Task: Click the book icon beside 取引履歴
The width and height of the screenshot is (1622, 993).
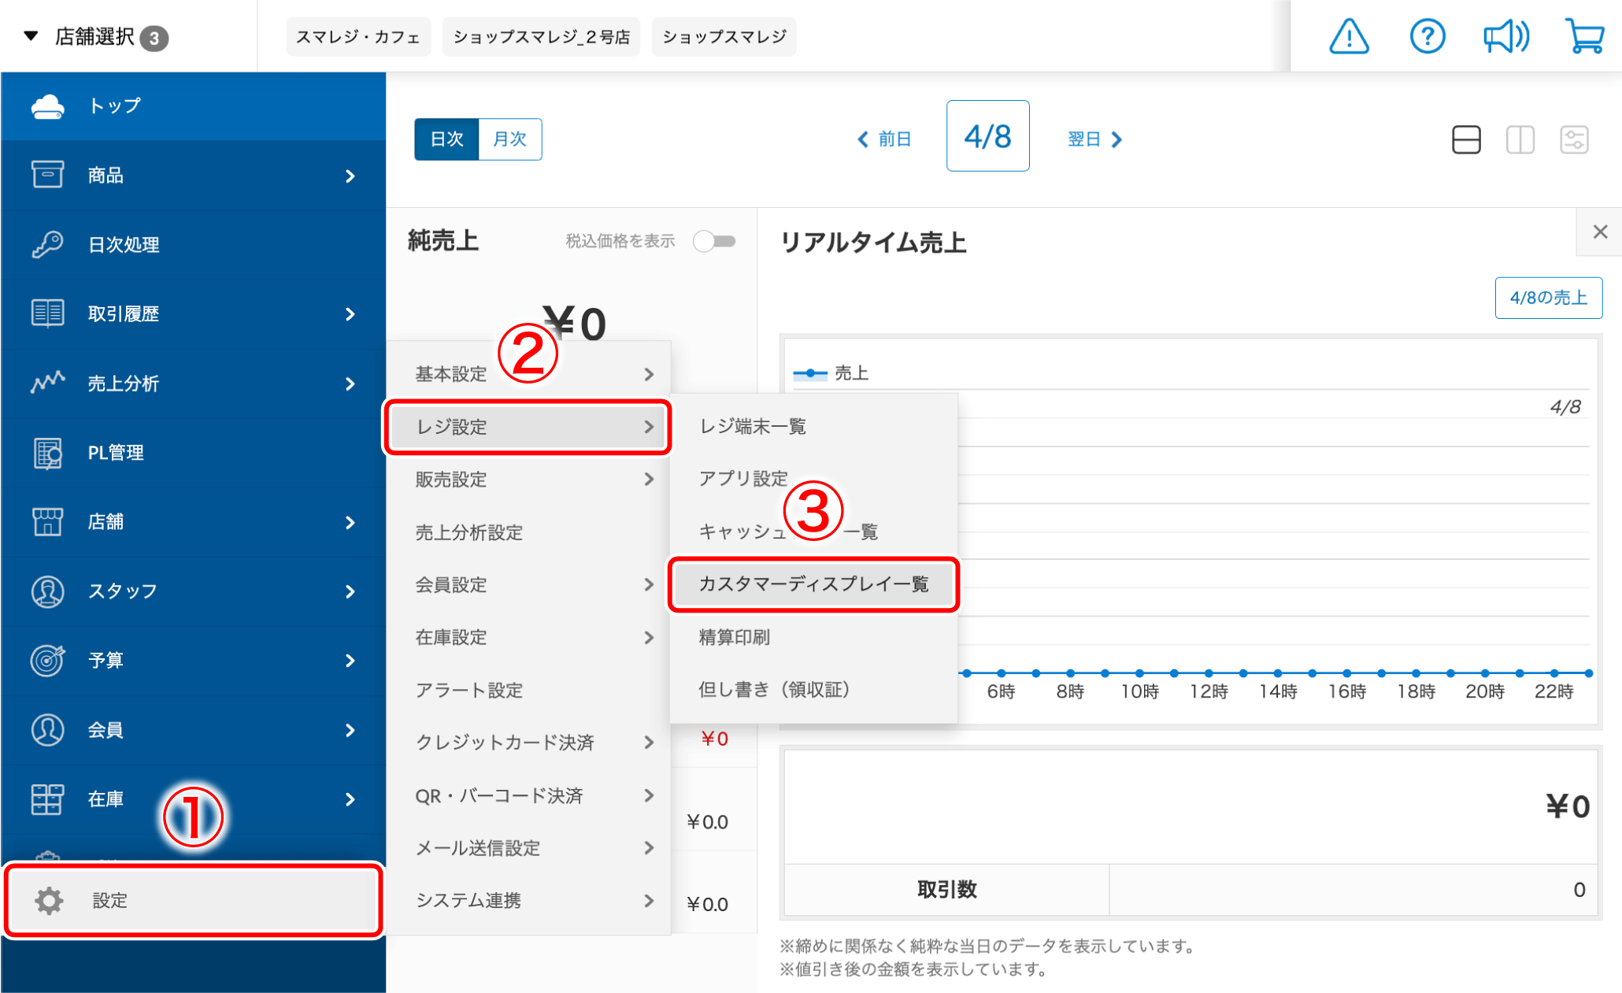Action: point(47,313)
